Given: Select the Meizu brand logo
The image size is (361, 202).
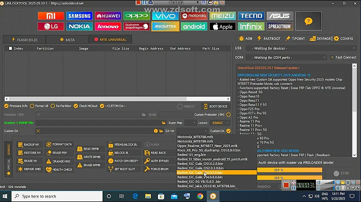Looking at the screenshot, I should tap(223, 16).
